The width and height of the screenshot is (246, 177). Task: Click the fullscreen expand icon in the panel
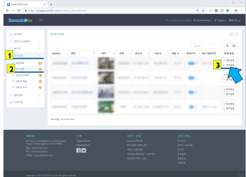[237, 34]
